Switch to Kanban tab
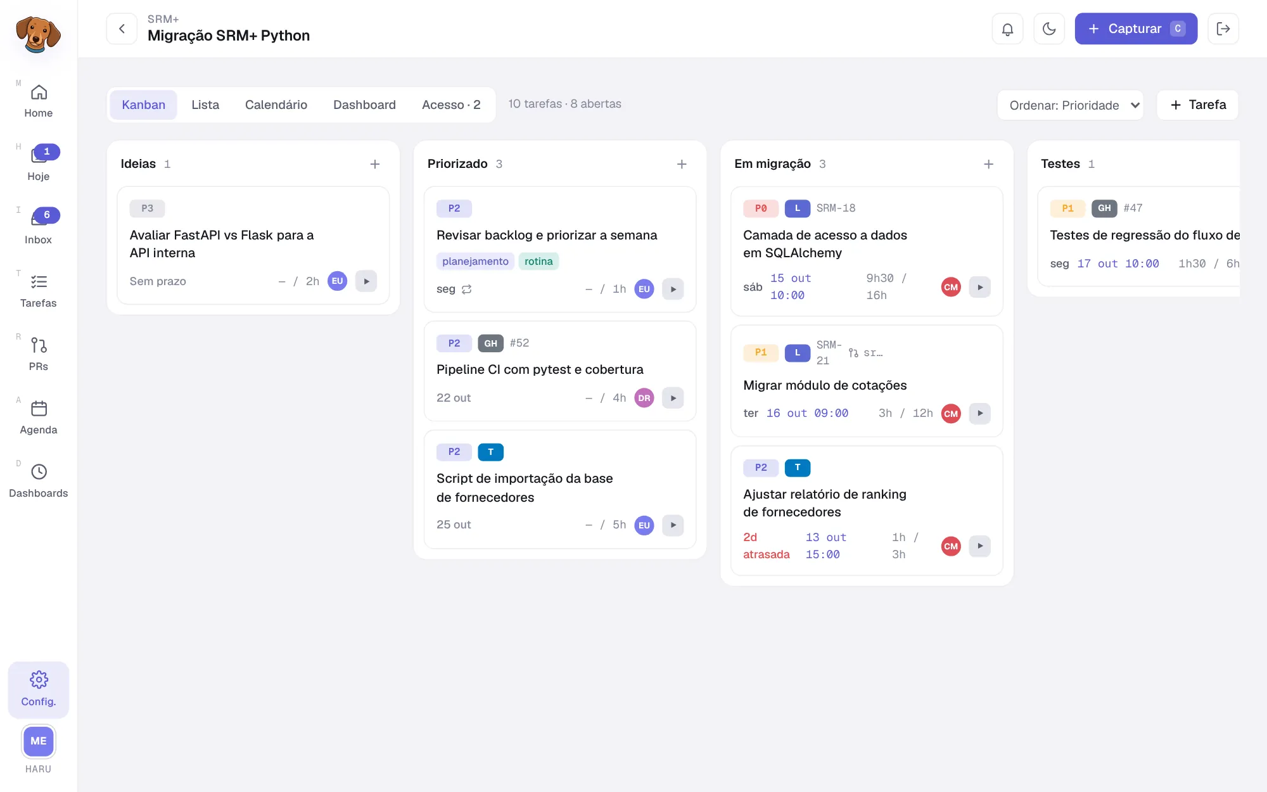Image resolution: width=1267 pixels, height=792 pixels. [143, 105]
